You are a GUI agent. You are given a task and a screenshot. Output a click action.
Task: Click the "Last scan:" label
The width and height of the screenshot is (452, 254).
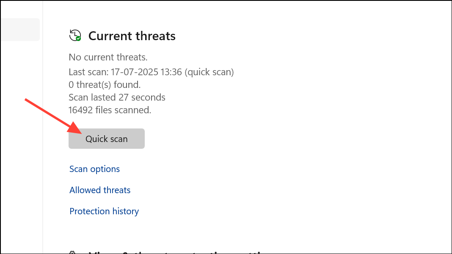pos(88,72)
